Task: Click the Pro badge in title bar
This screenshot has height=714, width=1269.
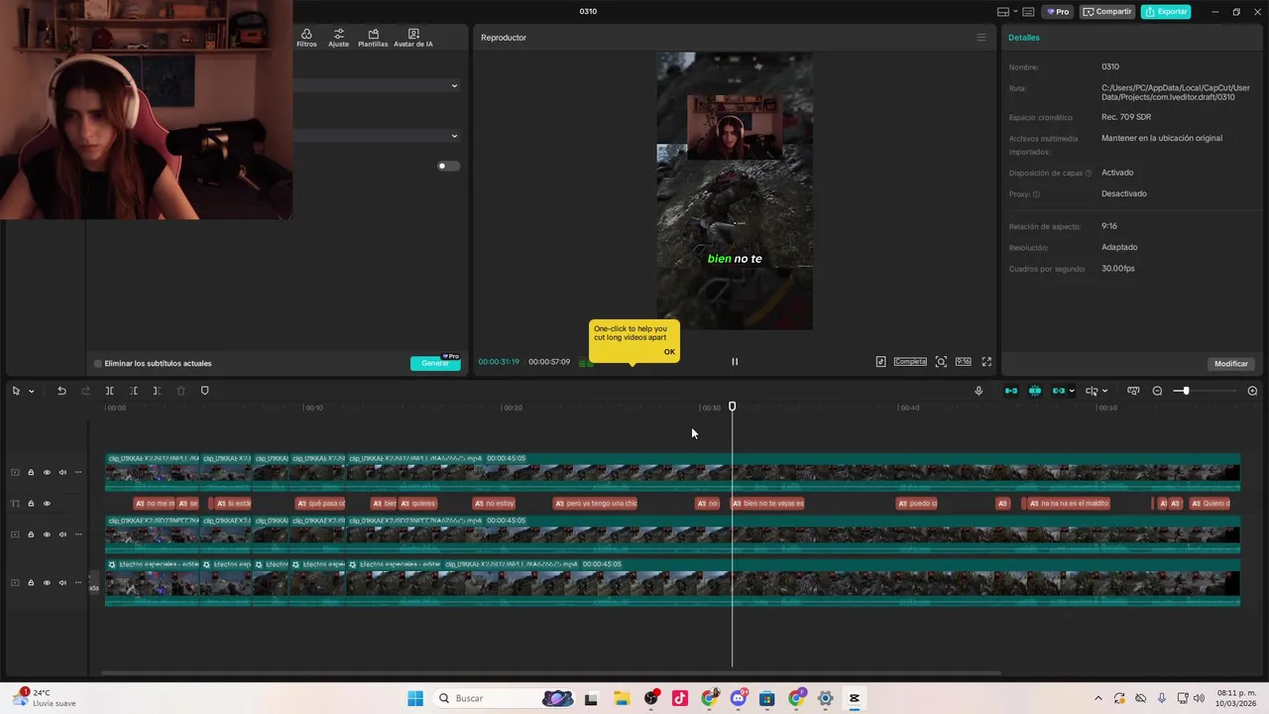Action: click(1058, 12)
